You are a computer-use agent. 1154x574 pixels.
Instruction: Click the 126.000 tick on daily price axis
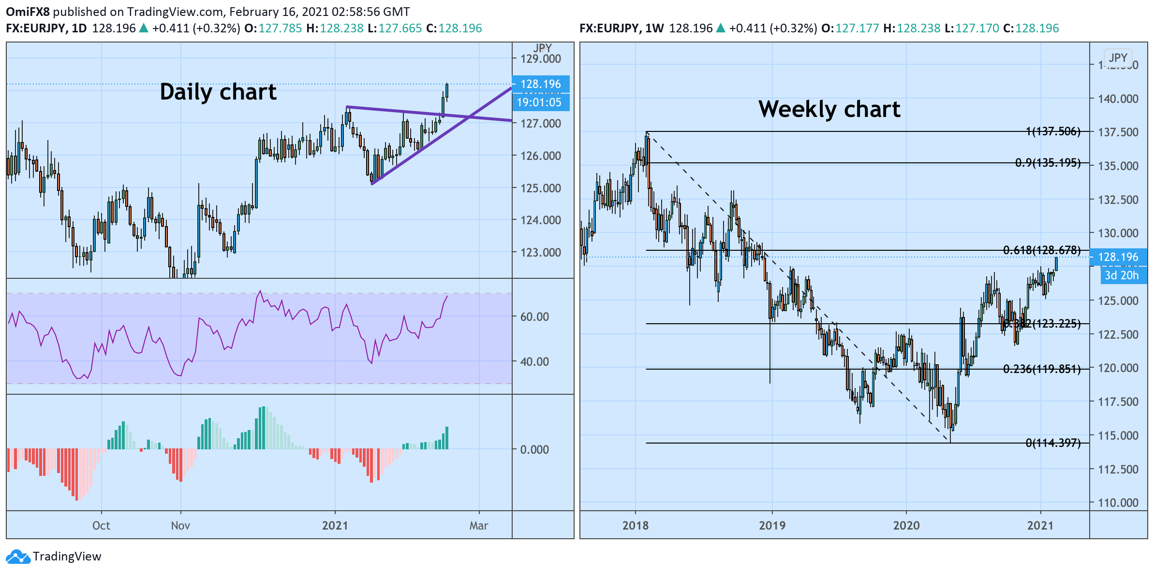541,156
